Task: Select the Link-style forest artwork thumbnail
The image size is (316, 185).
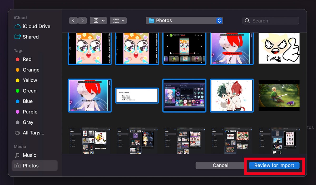Action: (x=279, y=95)
